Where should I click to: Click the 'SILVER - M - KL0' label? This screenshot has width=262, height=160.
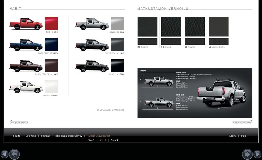coord(117,32)
